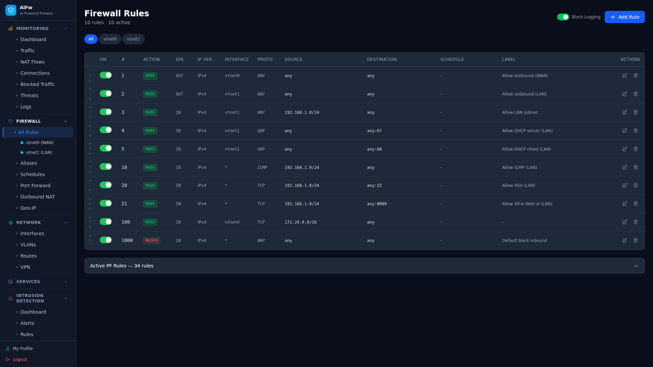
Task: Click the Add Rule button
Action: click(x=624, y=17)
